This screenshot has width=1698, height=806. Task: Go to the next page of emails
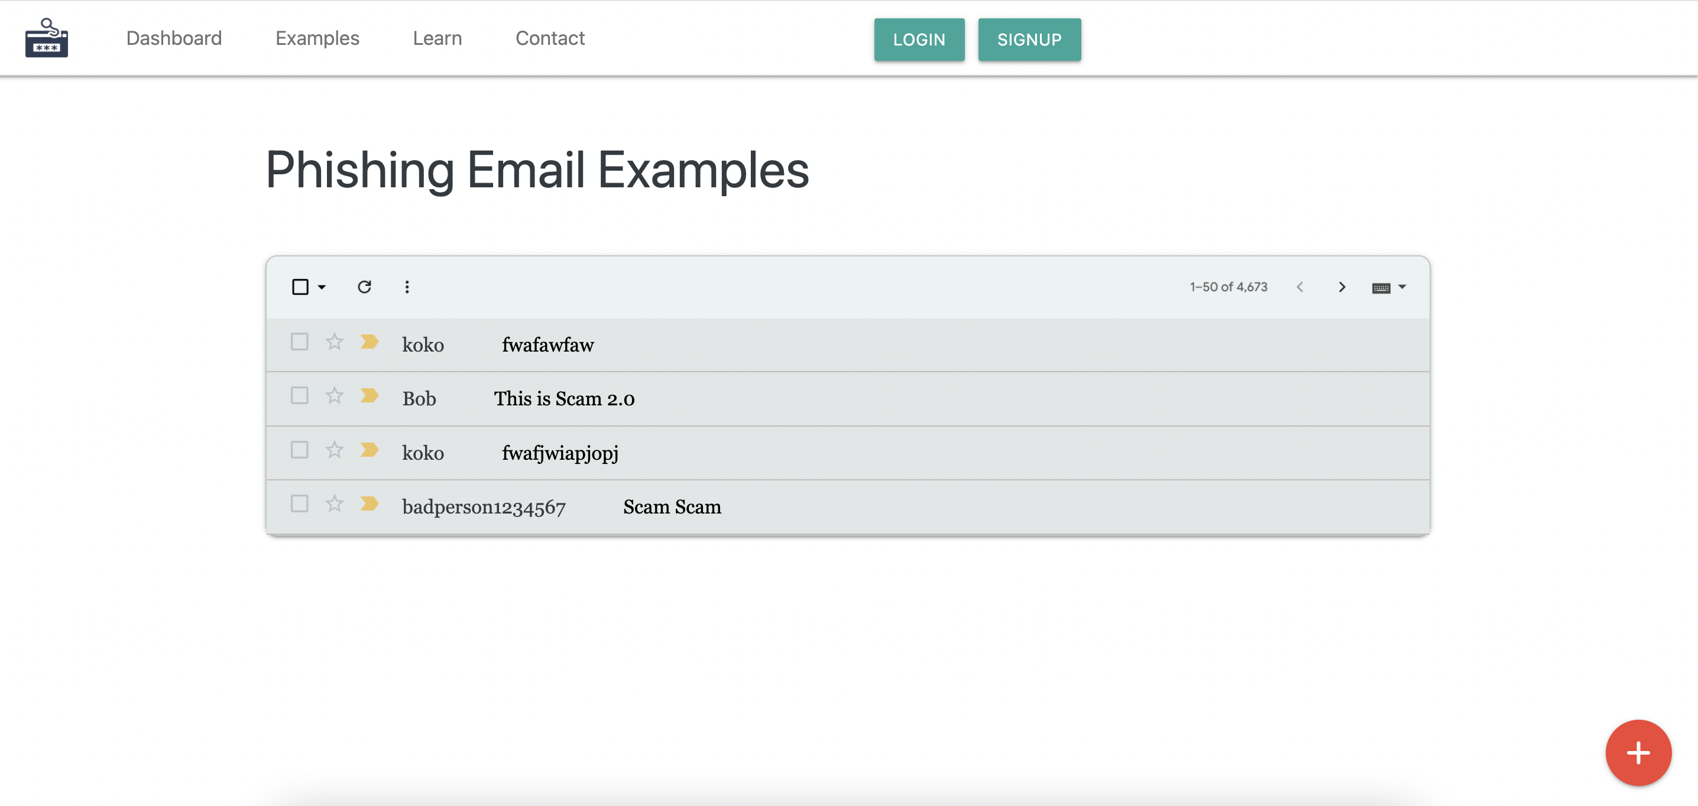pos(1341,287)
